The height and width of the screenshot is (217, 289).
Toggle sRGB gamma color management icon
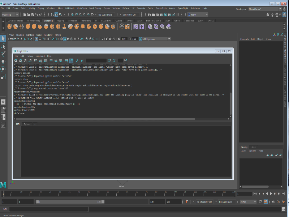pos(140,39)
